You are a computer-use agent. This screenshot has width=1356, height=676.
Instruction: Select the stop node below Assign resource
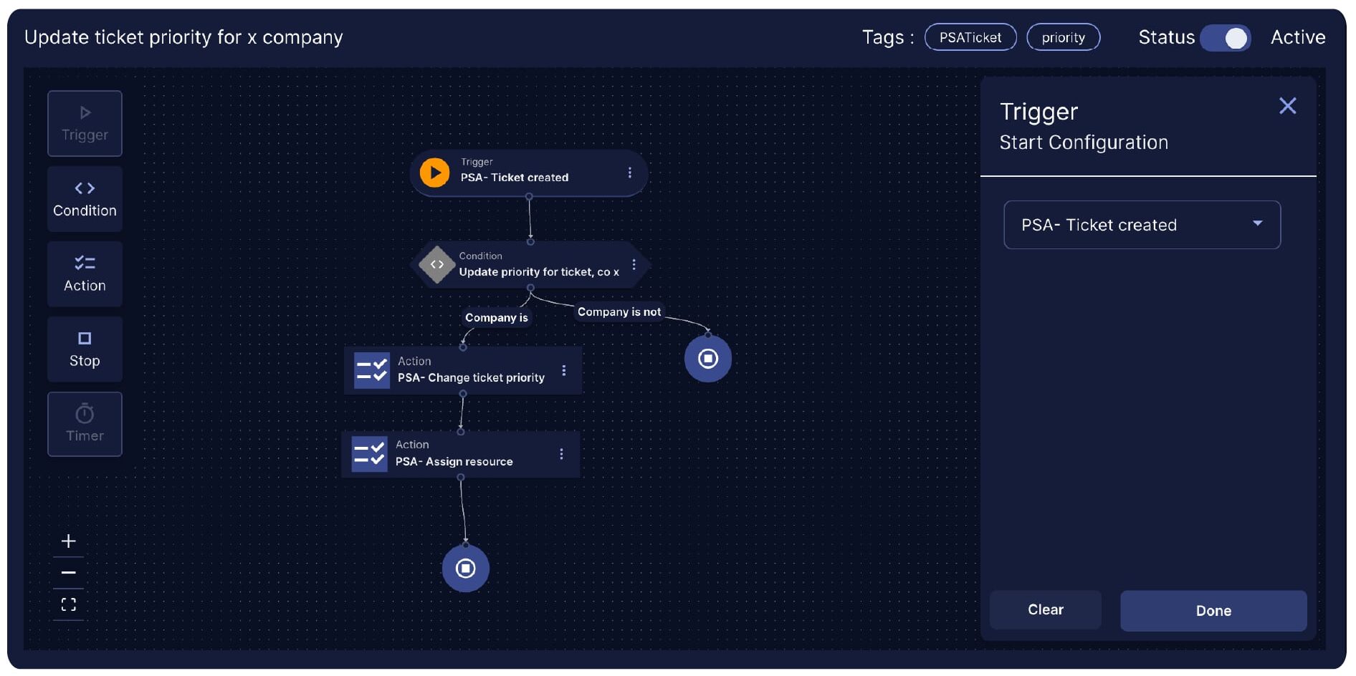tap(466, 569)
